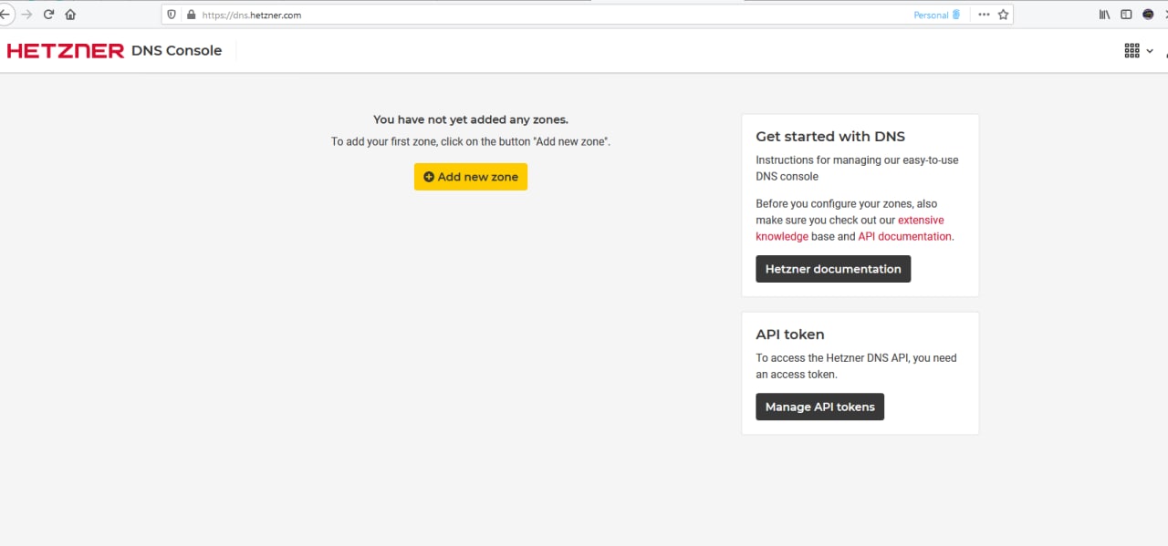Open the API documentation link

(x=904, y=236)
